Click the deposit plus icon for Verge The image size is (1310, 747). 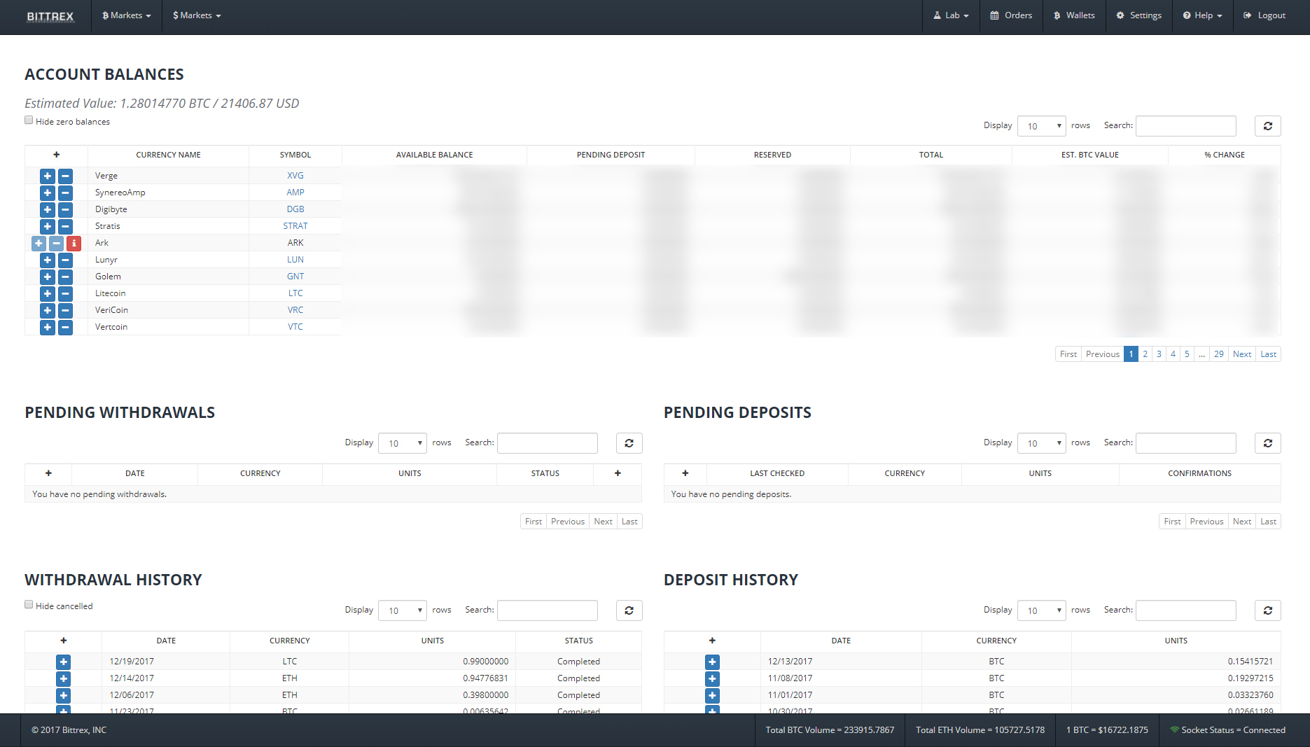(48, 176)
